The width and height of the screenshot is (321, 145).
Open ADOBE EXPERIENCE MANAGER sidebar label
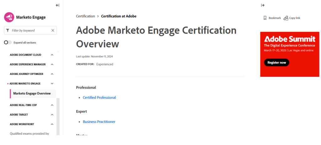point(28,65)
